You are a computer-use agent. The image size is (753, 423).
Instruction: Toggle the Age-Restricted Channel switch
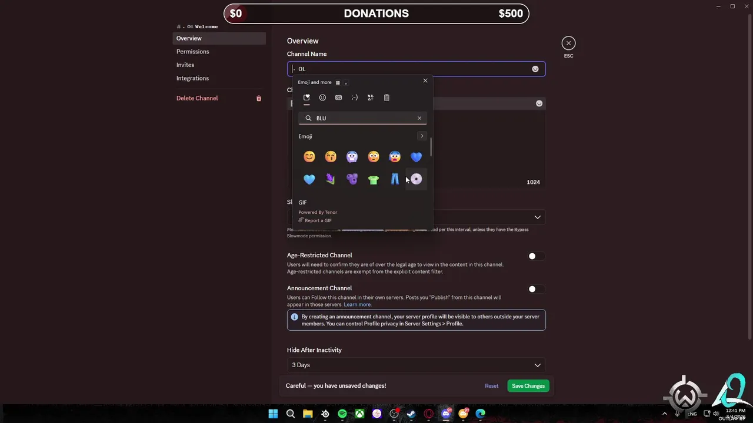tap(536, 256)
